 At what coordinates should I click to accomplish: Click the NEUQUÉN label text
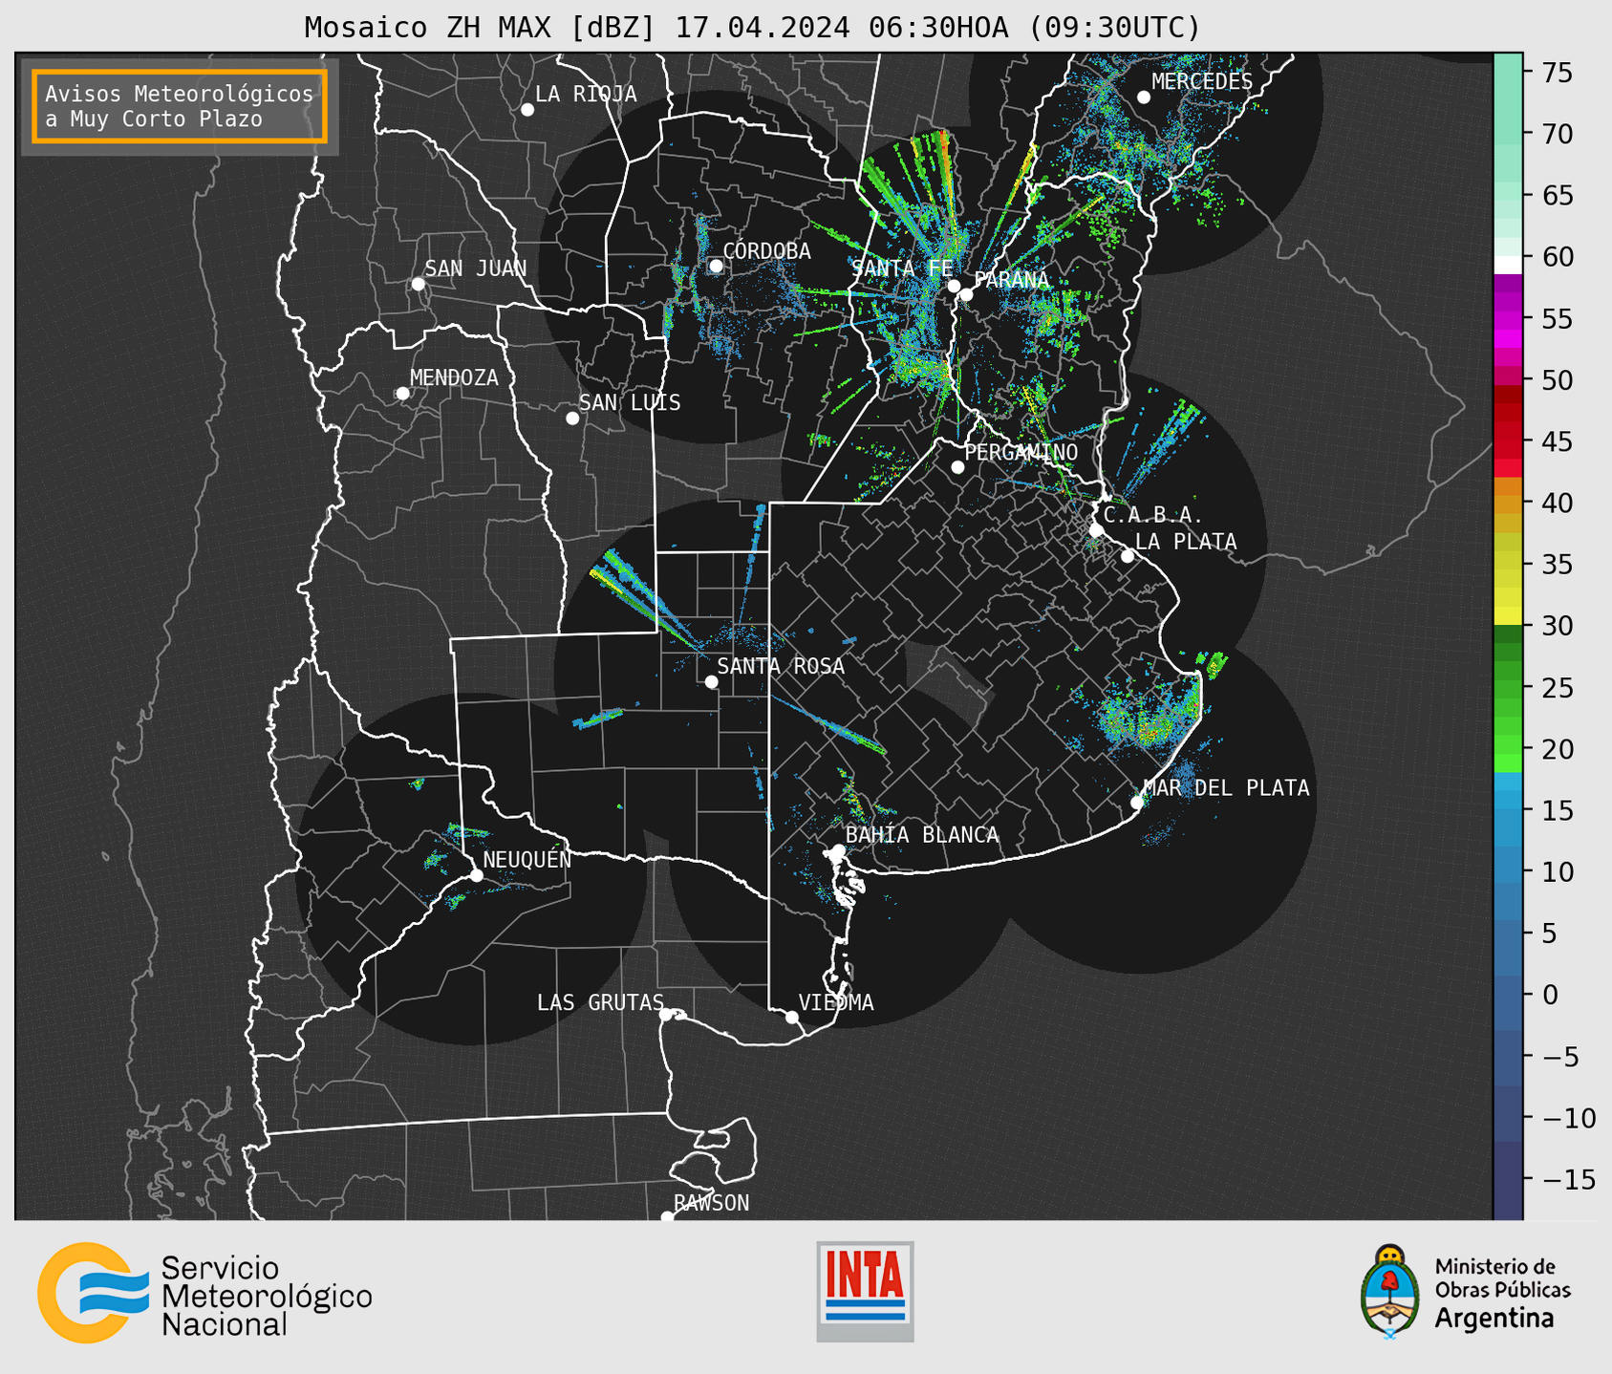click(x=527, y=860)
